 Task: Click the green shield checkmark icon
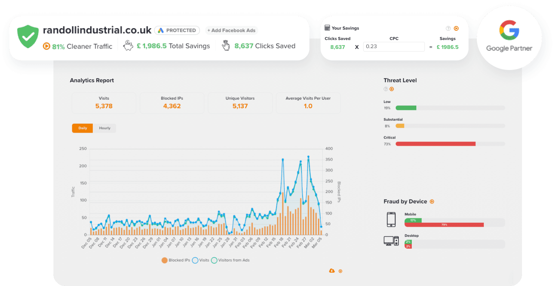point(28,36)
